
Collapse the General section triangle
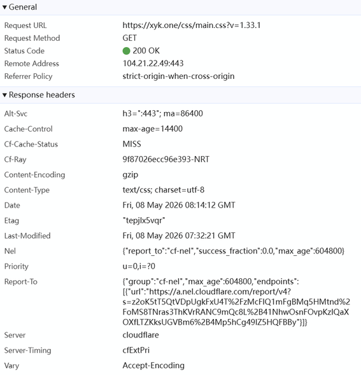[x=4, y=8]
